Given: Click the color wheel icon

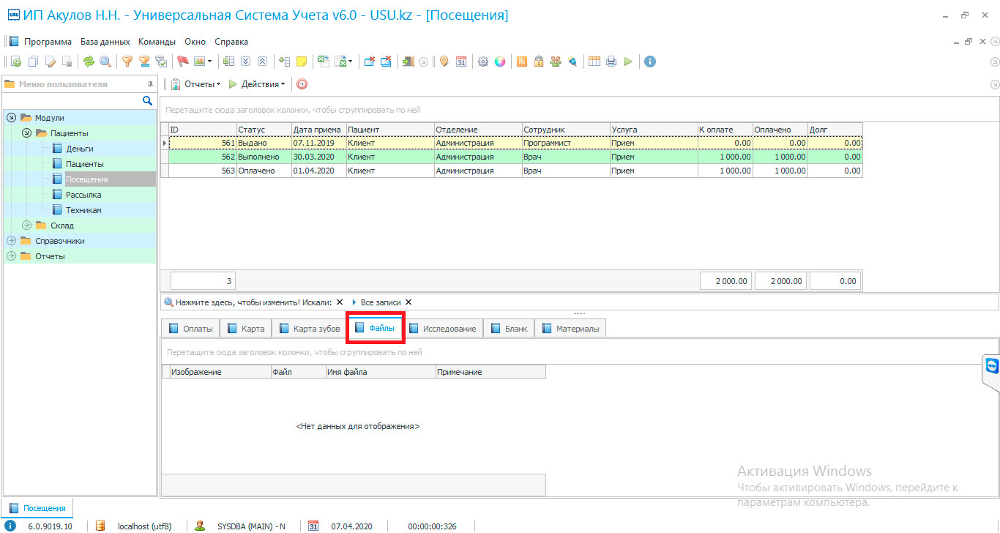Looking at the screenshot, I should (500, 61).
